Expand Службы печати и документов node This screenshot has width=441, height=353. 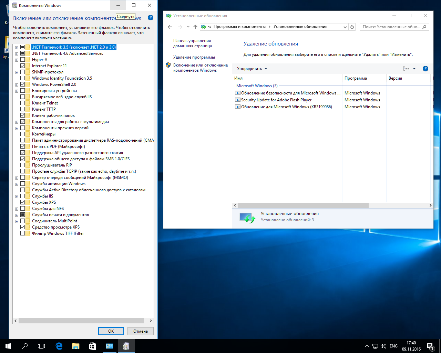pyautogui.click(x=17, y=215)
